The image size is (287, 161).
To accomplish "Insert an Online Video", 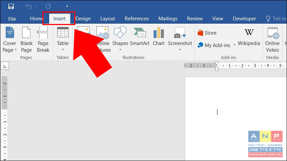I will 272,39.
